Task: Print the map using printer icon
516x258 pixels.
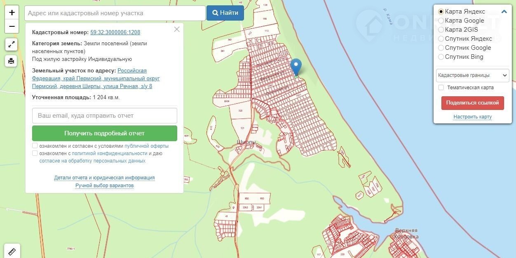Action: pos(11,61)
